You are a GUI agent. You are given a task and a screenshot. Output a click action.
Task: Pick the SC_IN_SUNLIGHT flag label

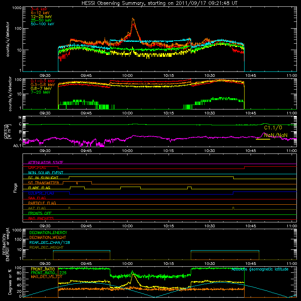43,178
